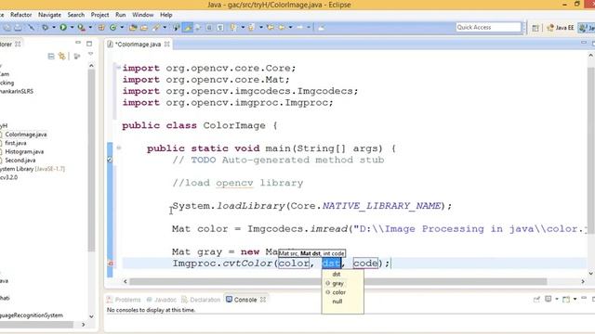Switch to the Declaration tab

pyautogui.click(x=201, y=300)
